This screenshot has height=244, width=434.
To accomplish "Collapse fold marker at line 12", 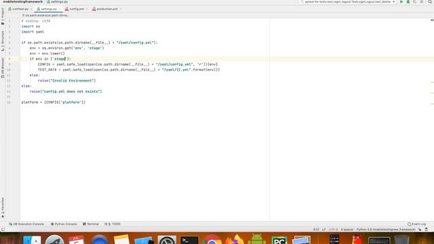I will point(20,81).
